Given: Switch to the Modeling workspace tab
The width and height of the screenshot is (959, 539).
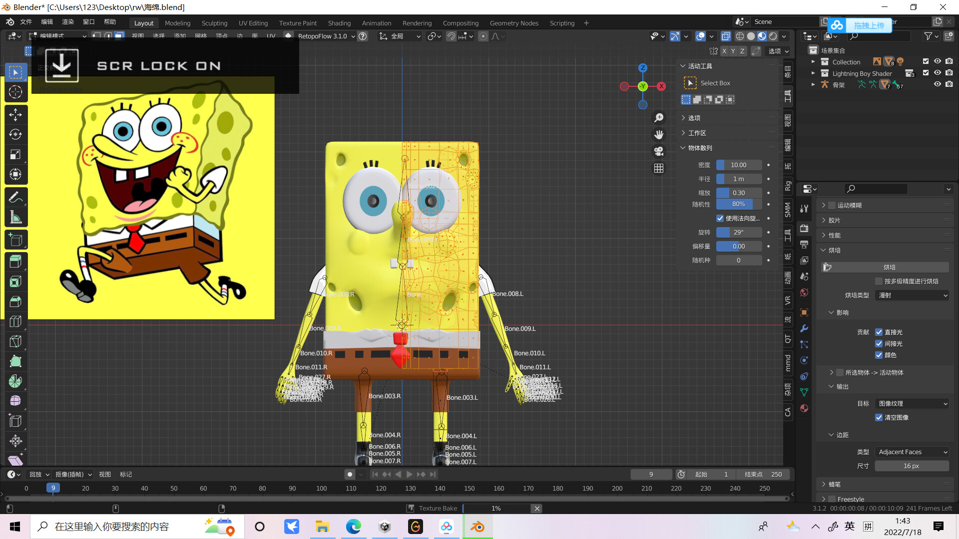Looking at the screenshot, I should (177, 23).
